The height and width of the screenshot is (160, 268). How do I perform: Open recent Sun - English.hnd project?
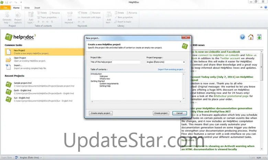tap(44, 99)
